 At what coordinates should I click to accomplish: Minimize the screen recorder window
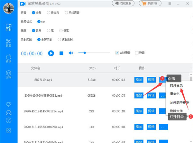[178, 4]
